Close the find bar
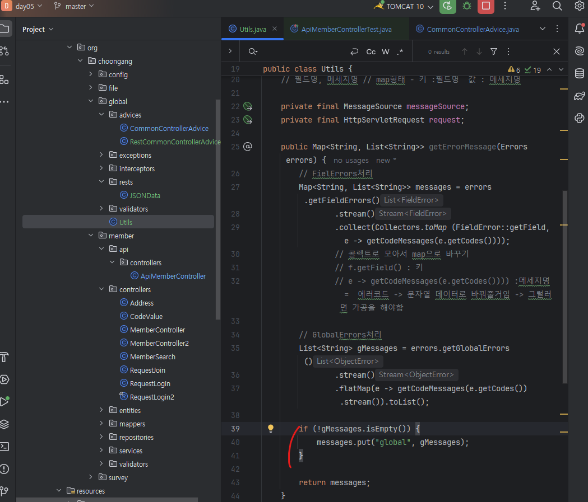Screen dimensions: 588x502 tap(557, 51)
